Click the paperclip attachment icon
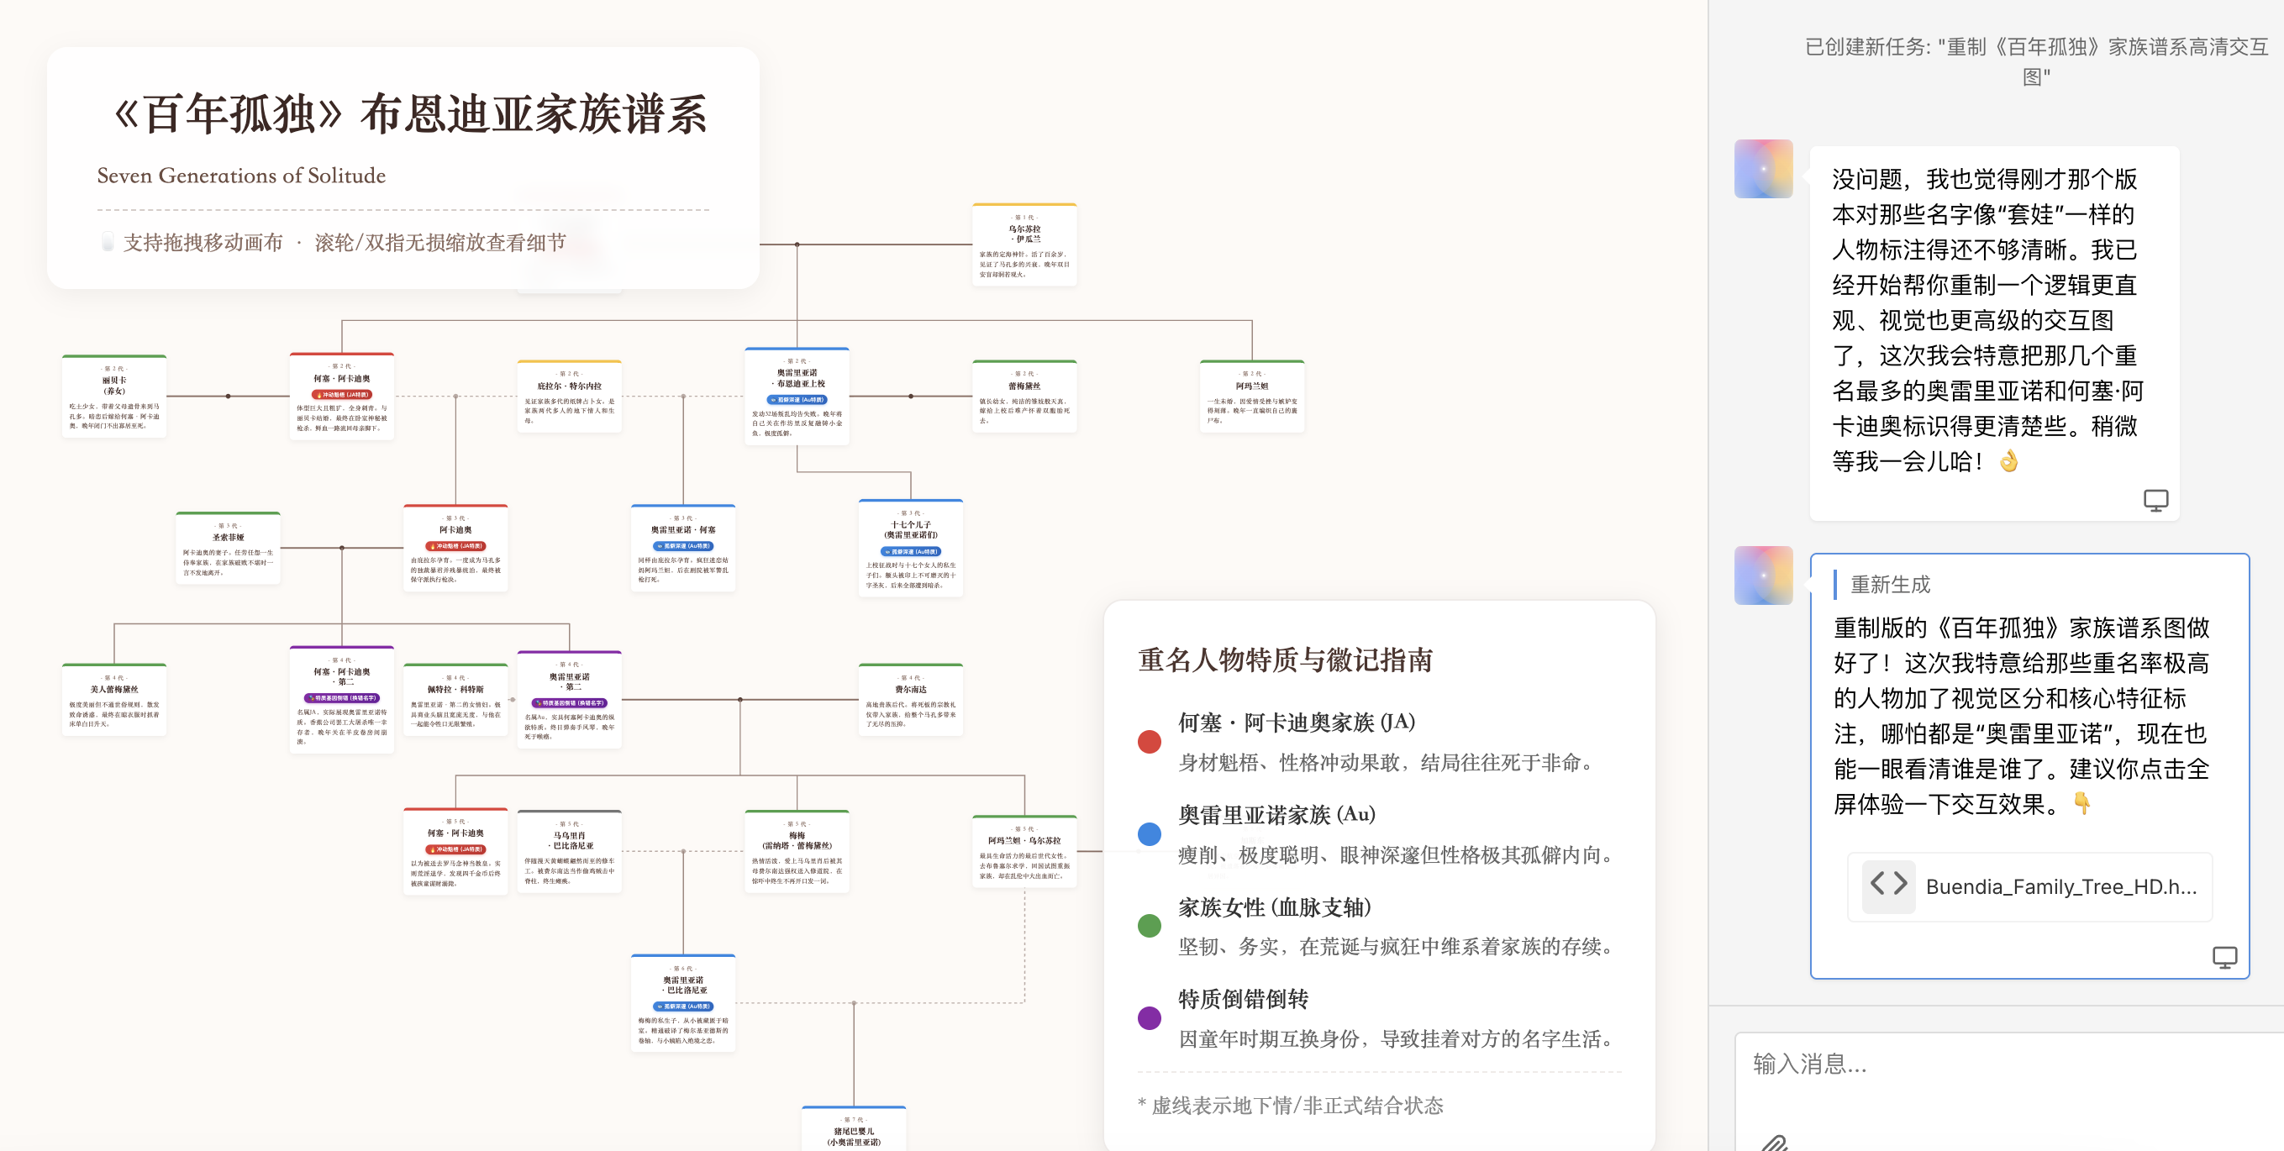This screenshot has width=2284, height=1151. point(1773,1142)
